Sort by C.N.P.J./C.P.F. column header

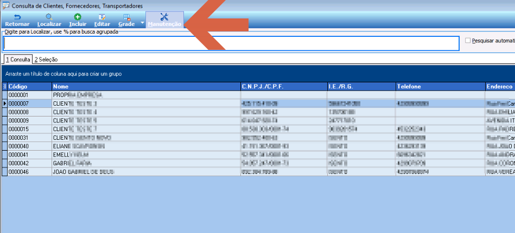tap(284, 87)
